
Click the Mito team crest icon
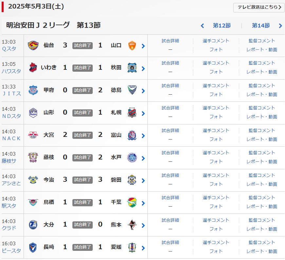point(132,157)
